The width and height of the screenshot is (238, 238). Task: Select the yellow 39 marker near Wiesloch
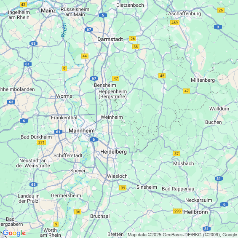coord(123,188)
